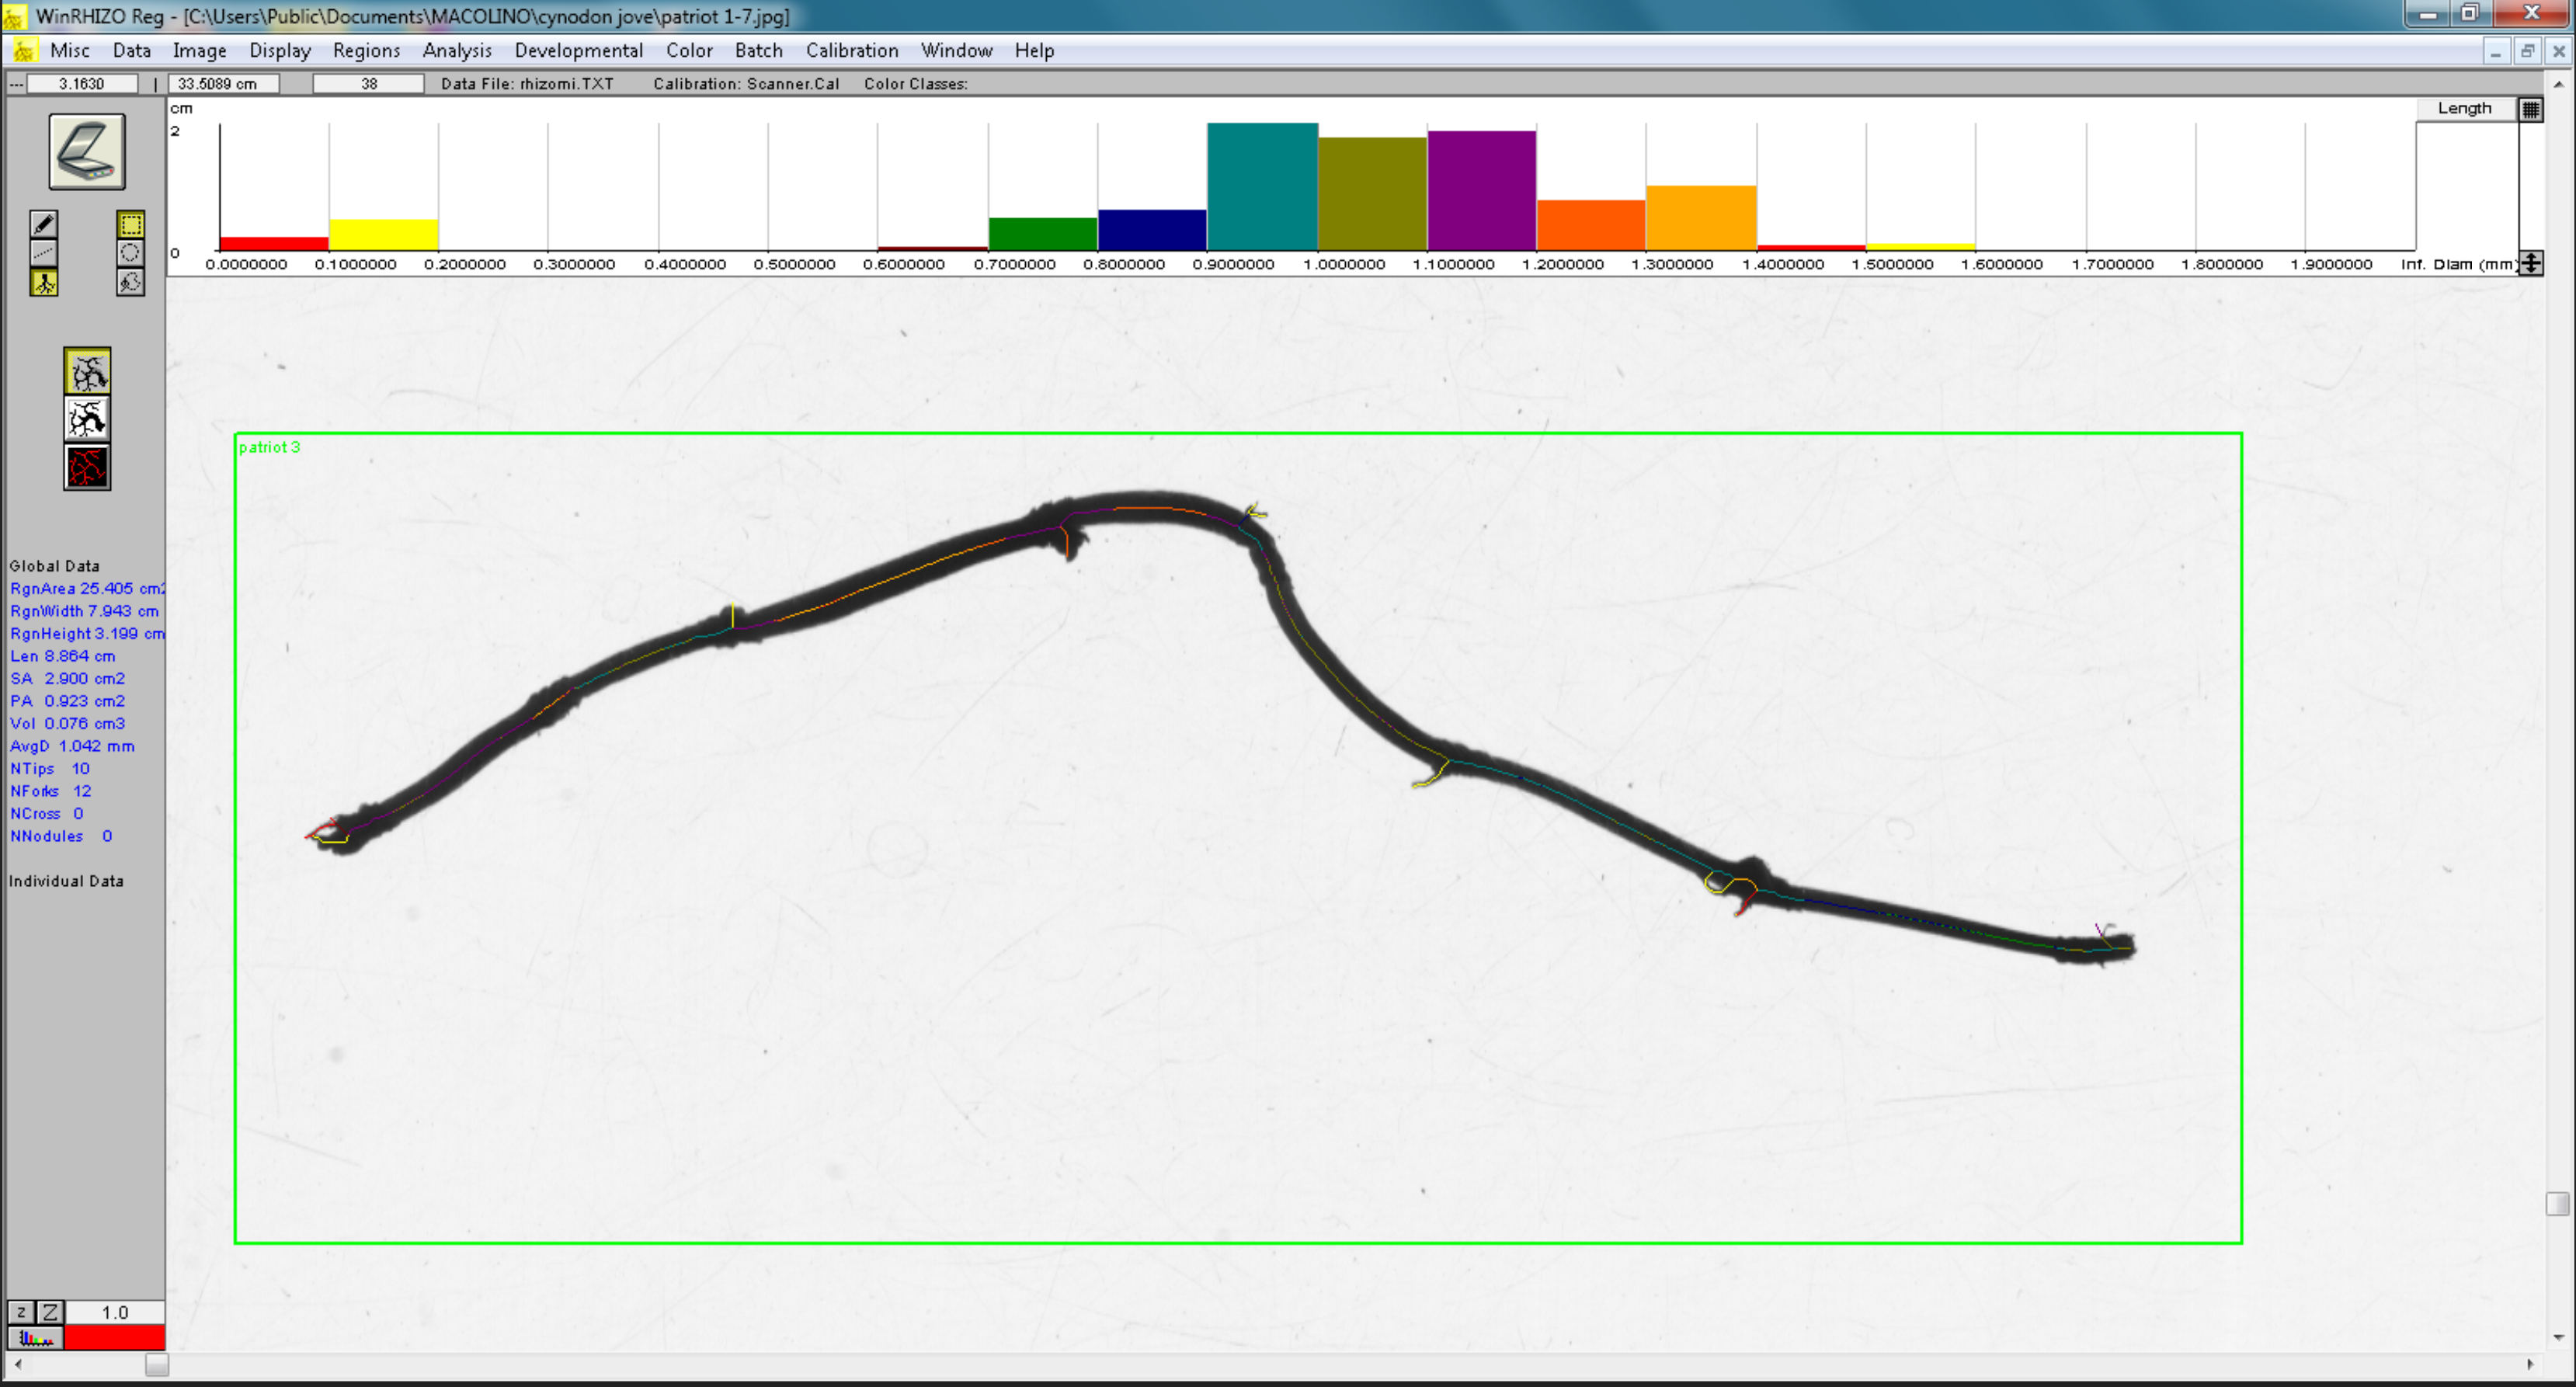Image resolution: width=2576 pixels, height=1387 pixels.
Task: Click the histogram chart icon at bottom-left
Action: [36, 1338]
